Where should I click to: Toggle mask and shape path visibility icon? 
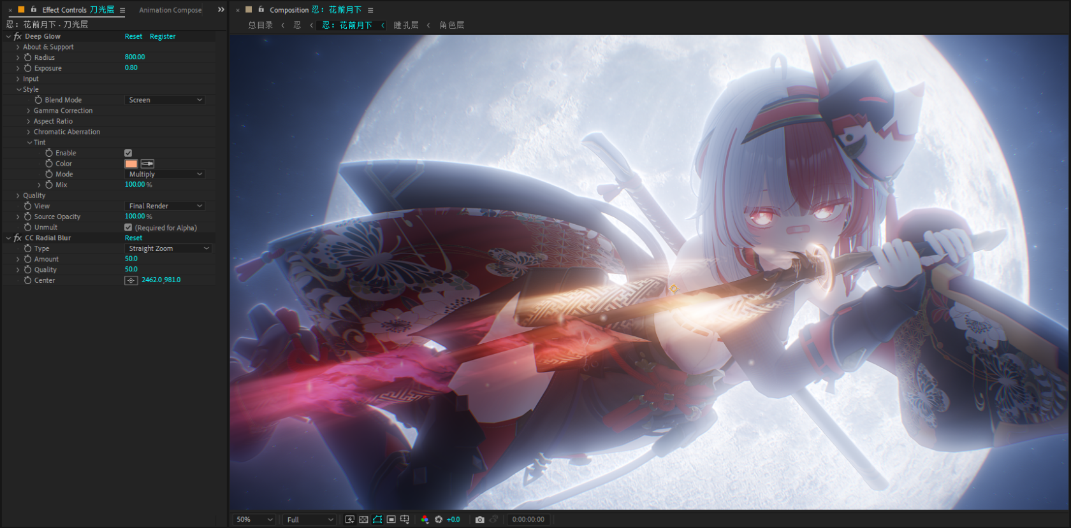point(377,520)
